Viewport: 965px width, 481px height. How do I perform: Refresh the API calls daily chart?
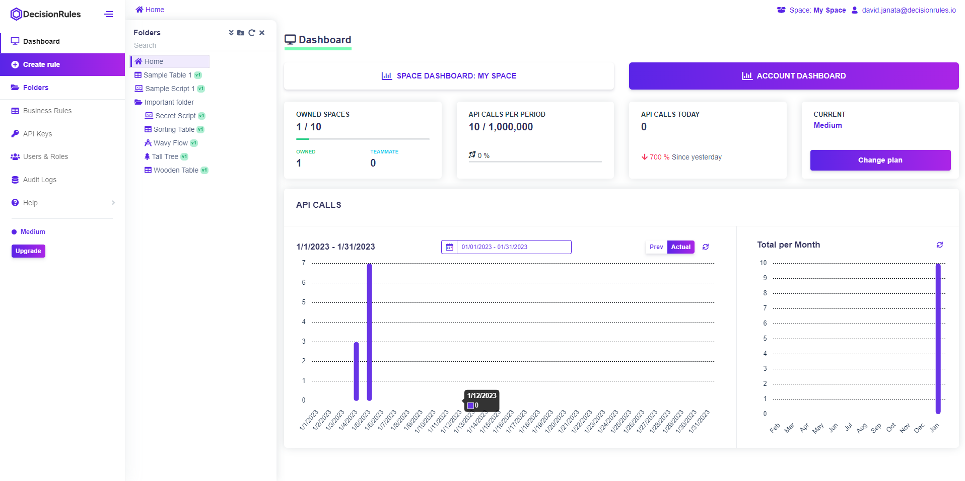click(706, 247)
